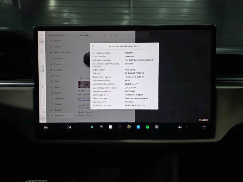Viewport: 243px width, 182px height.
Task: Select the Software menu item
Action: [x=62, y=116]
